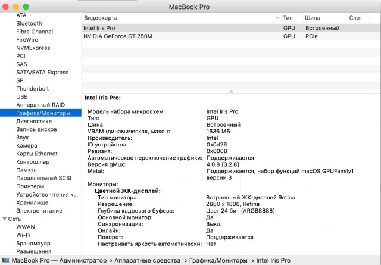
Task: Click the device ID value 0x0d26
Action: (x=217, y=145)
